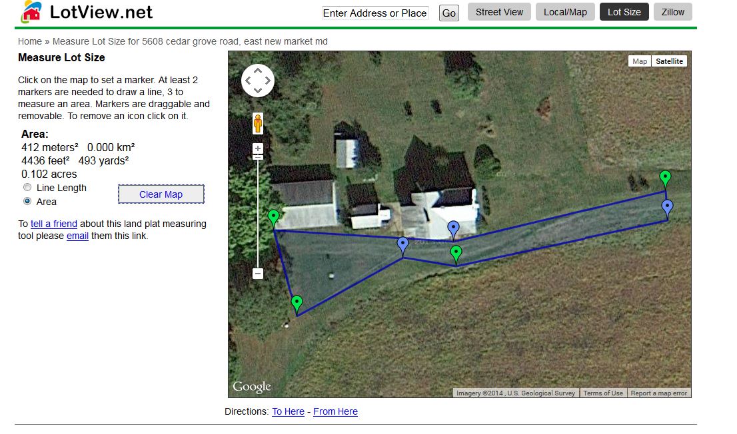Click the Go button
The height and width of the screenshot is (434, 737).
449,13
